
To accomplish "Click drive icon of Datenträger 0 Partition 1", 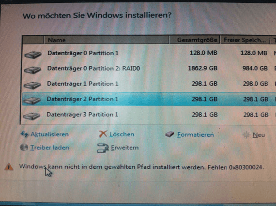I will click(x=33, y=55).
